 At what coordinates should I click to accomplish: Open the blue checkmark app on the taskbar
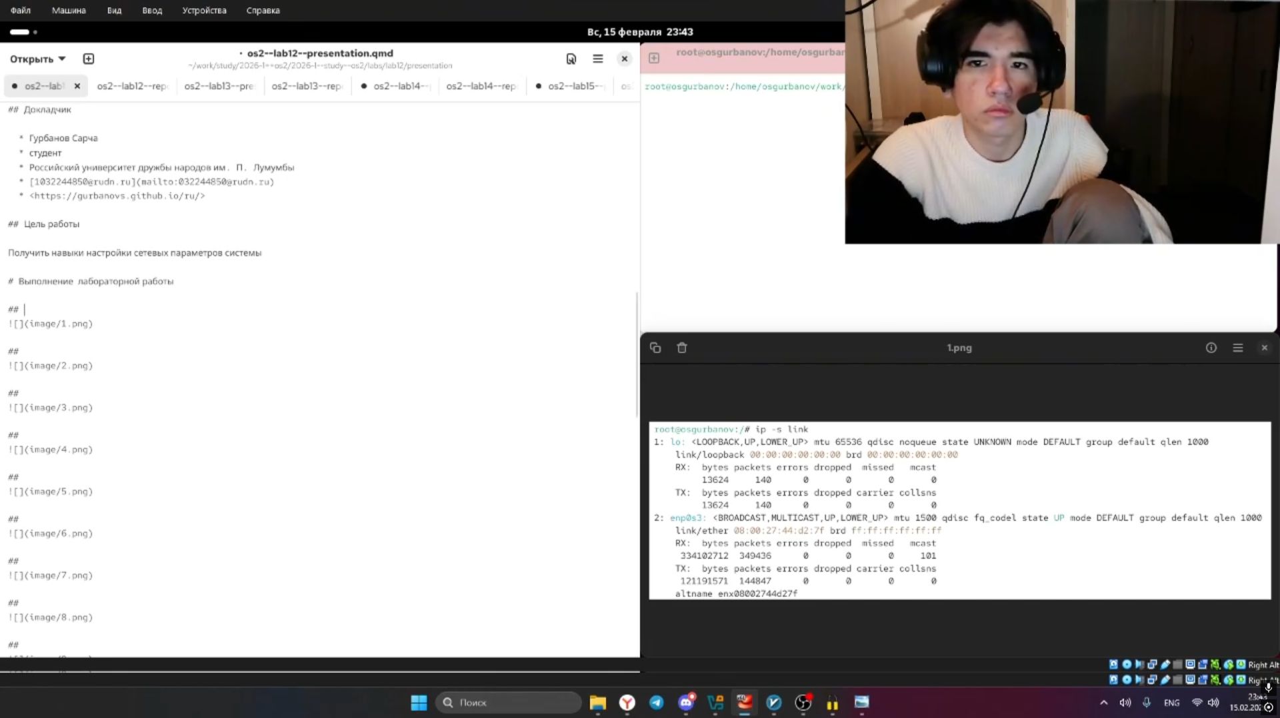tap(774, 703)
